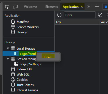Collapse the Session Storage tree node
Viewport: 108px width, 94px height.
click(x=8, y=59)
